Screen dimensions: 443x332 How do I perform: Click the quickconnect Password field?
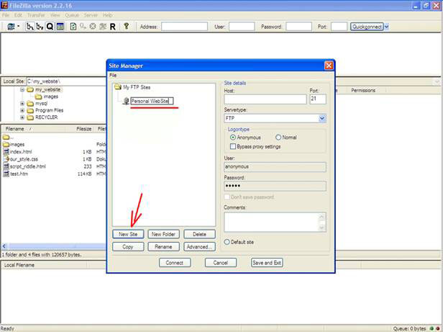tap(298, 27)
